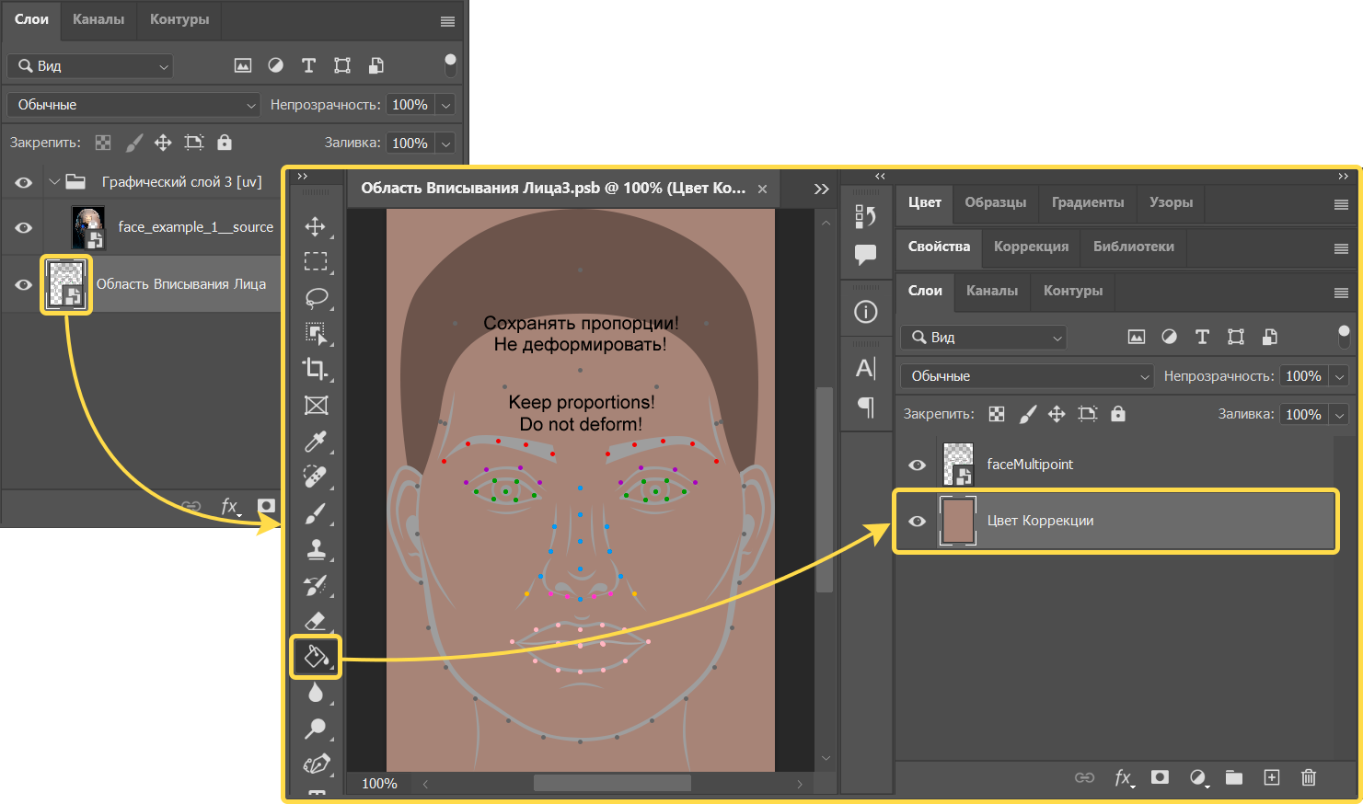This screenshot has width=1363, height=804.
Task: Delete layer using trash icon
Action: click(1308, 777)
